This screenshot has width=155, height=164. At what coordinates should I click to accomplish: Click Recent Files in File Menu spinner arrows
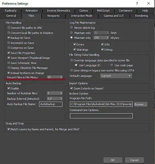[x=61, y=77]
